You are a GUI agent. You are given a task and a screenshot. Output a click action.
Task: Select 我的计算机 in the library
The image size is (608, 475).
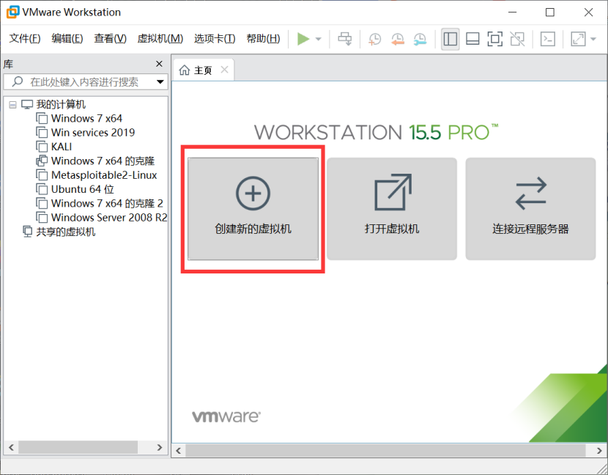pyautogui.click(x=61, y=104)
